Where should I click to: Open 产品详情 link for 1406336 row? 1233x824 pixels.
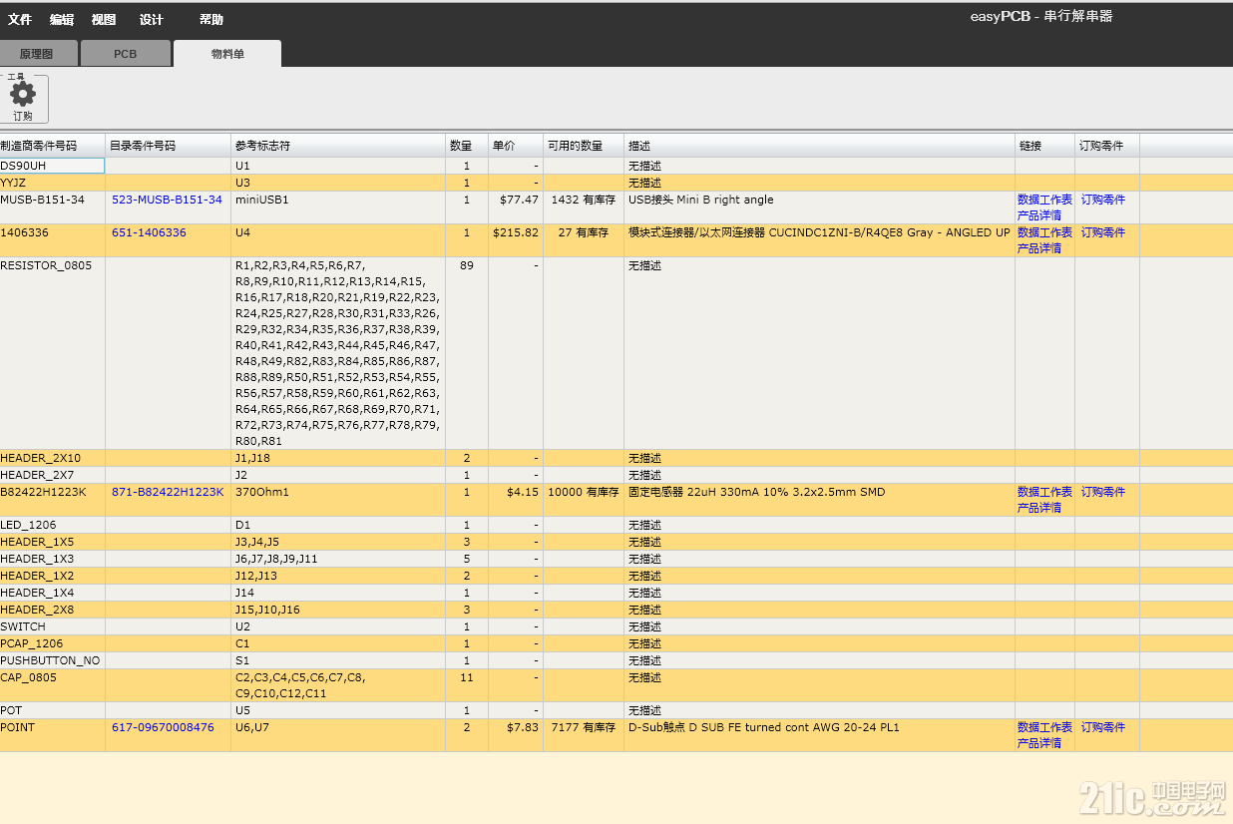pos(1039,248)
